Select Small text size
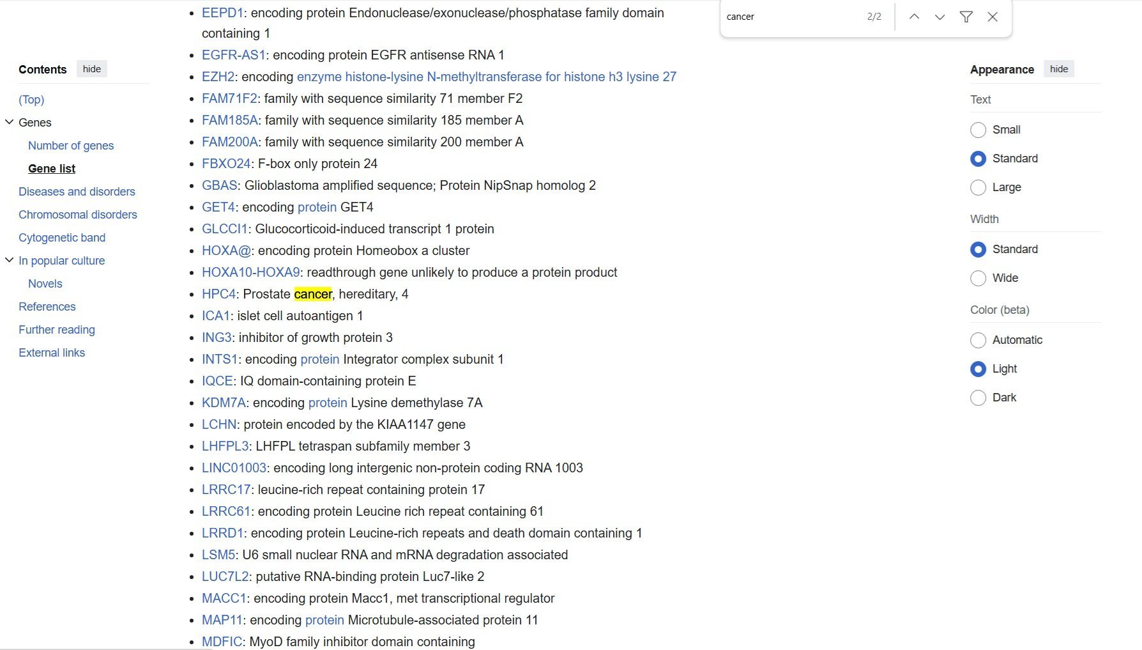This screenshot has height=650, width=1142. 978,130
